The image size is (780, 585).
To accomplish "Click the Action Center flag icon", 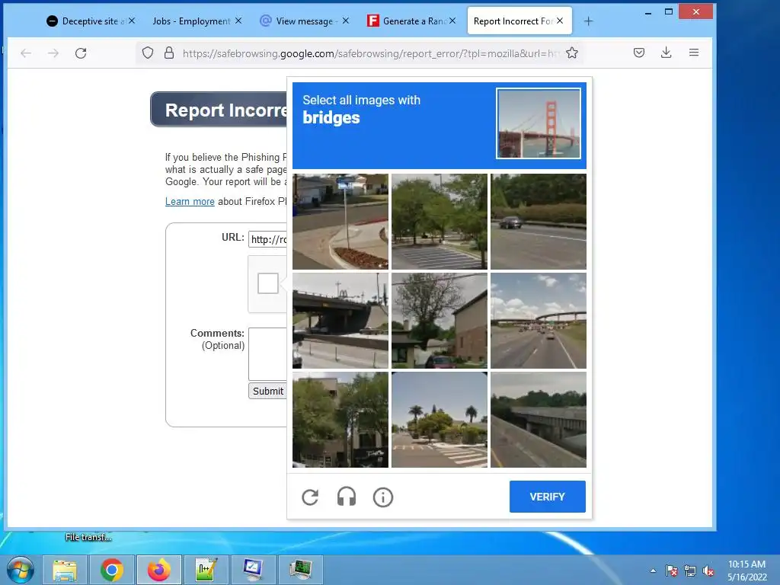I will 672,571.
